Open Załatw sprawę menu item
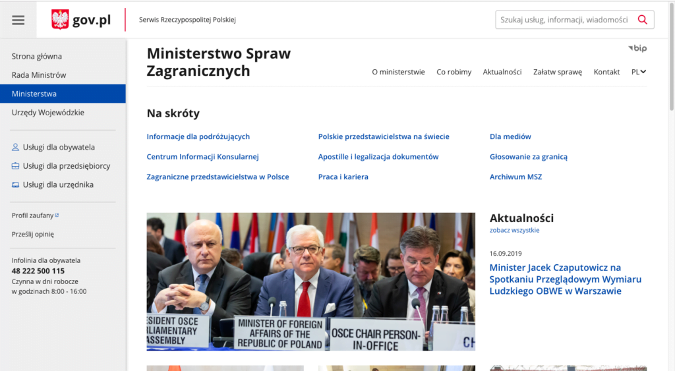Image resolution: width=675 pixels, height=371 pixels. pyautogui.click(x=558, y=72)
